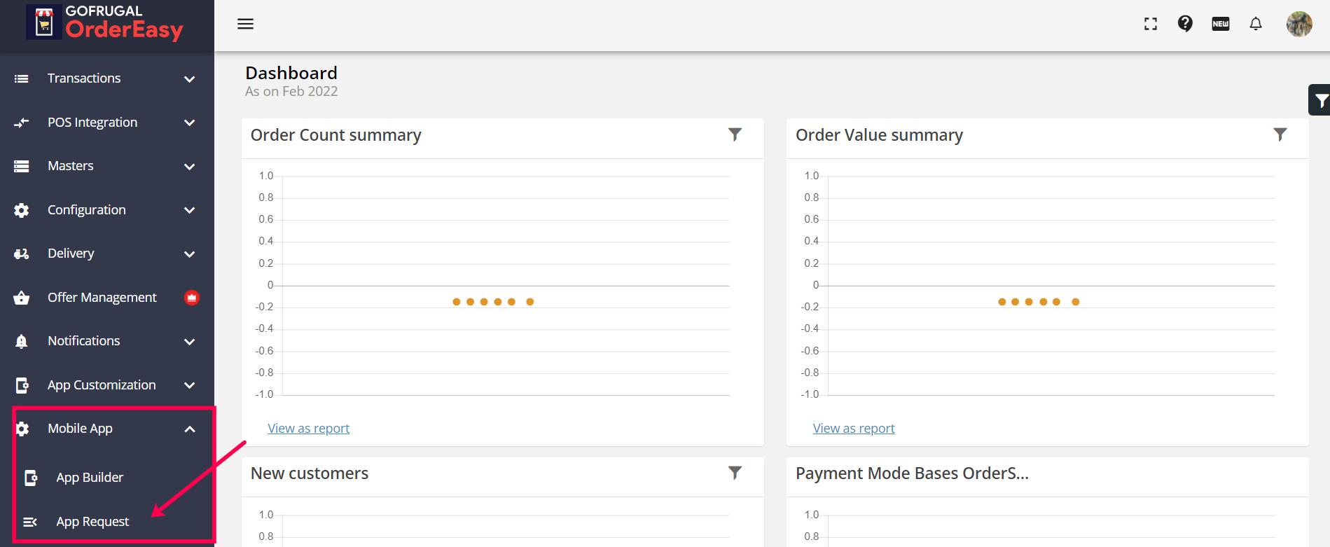
Task: Expand the Masters menu chevron
Action: pyautogui.click(x=189, y=167)
